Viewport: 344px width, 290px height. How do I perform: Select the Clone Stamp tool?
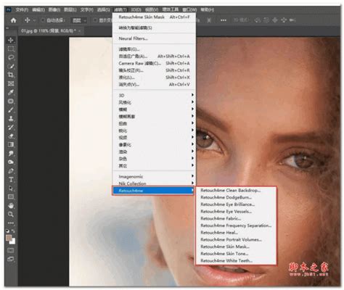pos(11,119)
